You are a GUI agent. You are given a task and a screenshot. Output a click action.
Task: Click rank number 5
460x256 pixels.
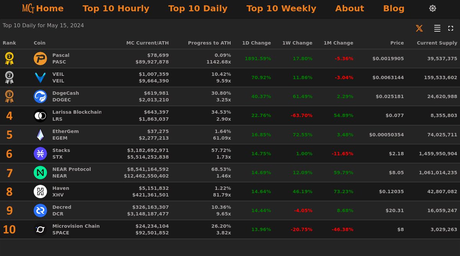pos(9,135)
